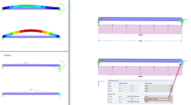Click the Cφ,X' spring constant field
This screenshot has width=191, height=105.
pos(127,96)
